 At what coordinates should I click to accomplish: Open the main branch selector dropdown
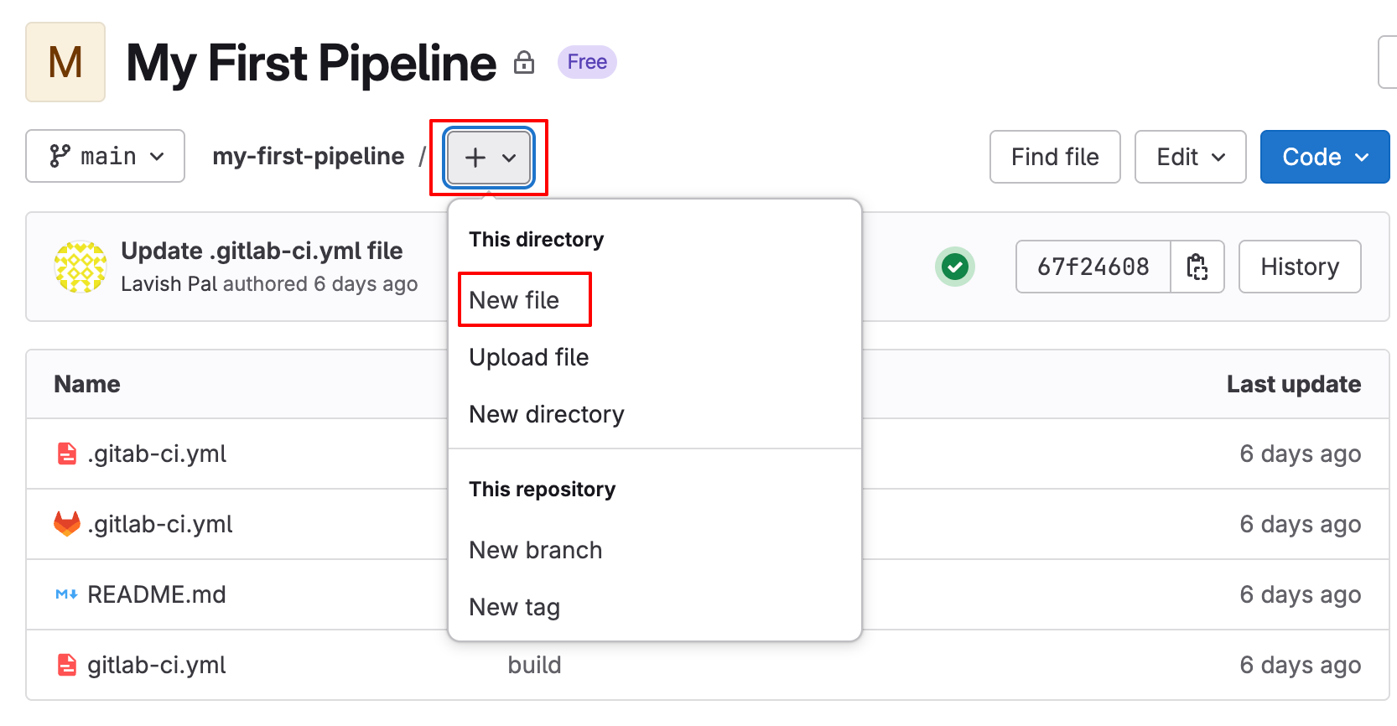106,156
